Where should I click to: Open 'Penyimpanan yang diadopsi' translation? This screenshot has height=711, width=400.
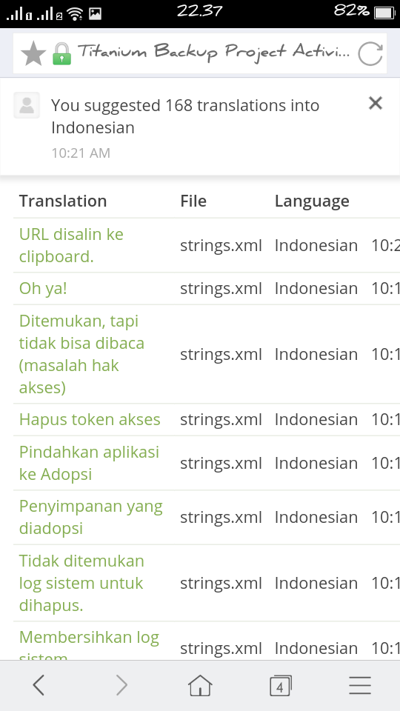click(90, 517)
